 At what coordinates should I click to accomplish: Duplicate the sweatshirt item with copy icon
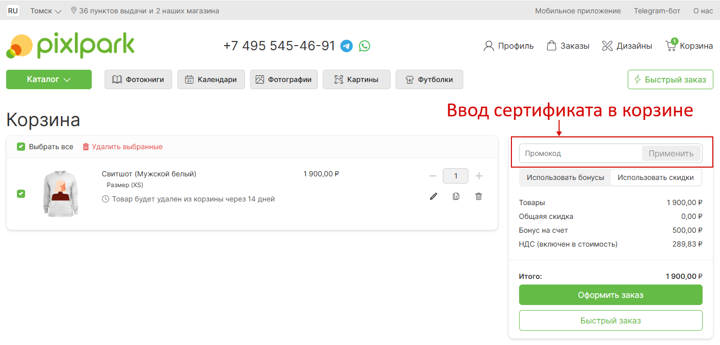pos(456,196)
